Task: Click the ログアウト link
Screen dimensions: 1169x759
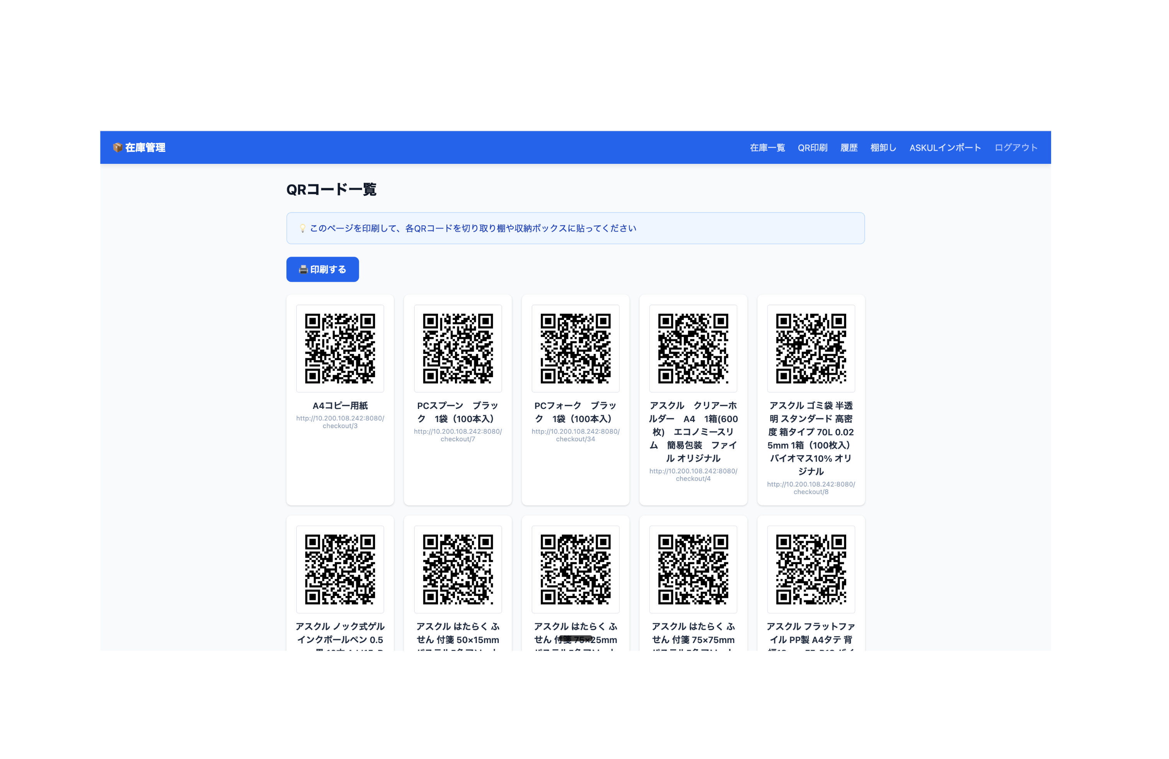Action: click(1016, 148)
